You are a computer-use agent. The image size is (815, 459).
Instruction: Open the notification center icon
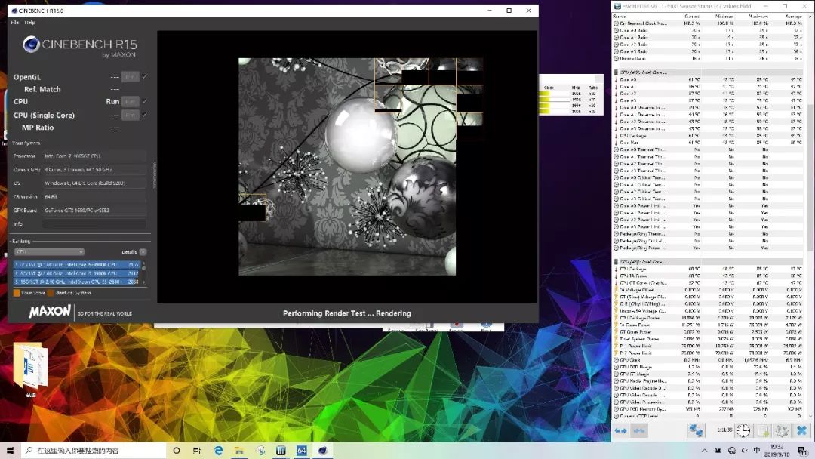pyautogui.click(x=802, y=451)
